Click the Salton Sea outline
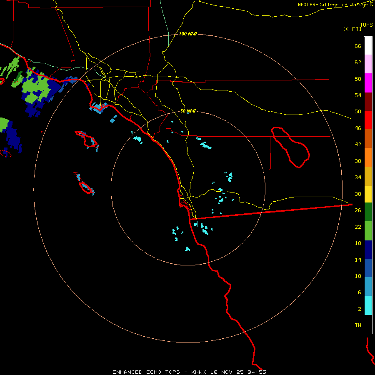Viewport: 375px width, 375px height. click(290, 147)
